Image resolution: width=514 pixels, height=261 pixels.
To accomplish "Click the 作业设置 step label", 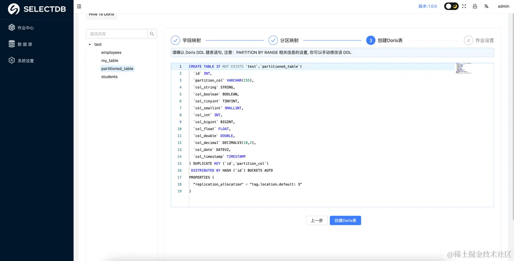I will [485, 40].
